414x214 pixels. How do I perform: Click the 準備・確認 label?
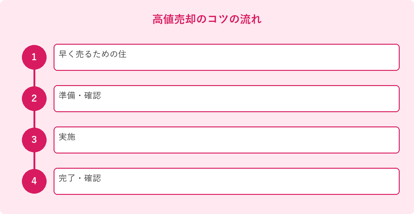coord(80,95)
